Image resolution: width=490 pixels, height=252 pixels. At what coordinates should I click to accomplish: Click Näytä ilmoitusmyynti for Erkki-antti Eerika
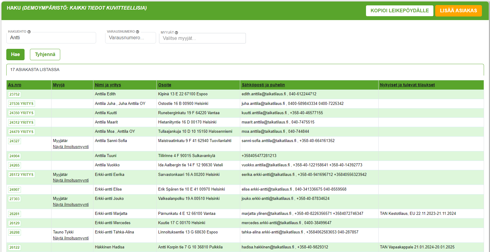(x=71, y=180)
